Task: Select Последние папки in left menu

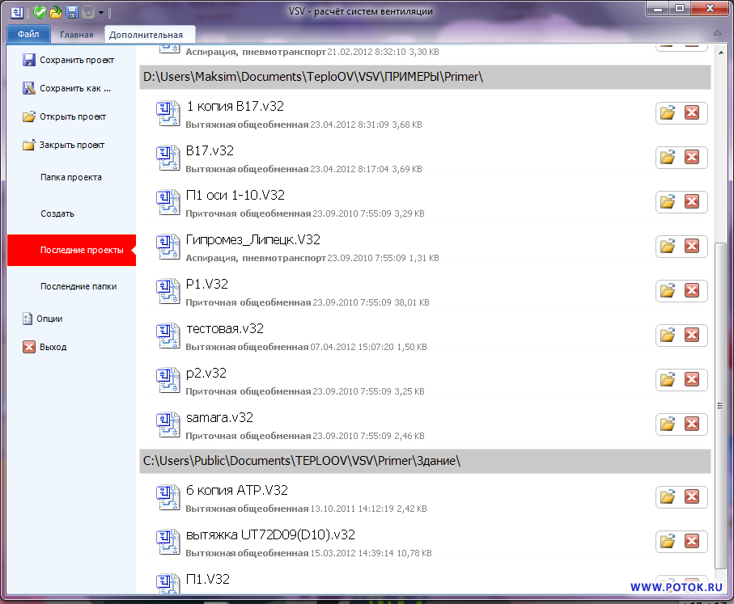Action: coord(78,286)
